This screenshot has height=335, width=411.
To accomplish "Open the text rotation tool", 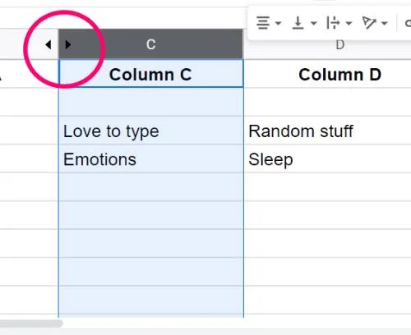I will pyautogui.click(x=369, y=23).
